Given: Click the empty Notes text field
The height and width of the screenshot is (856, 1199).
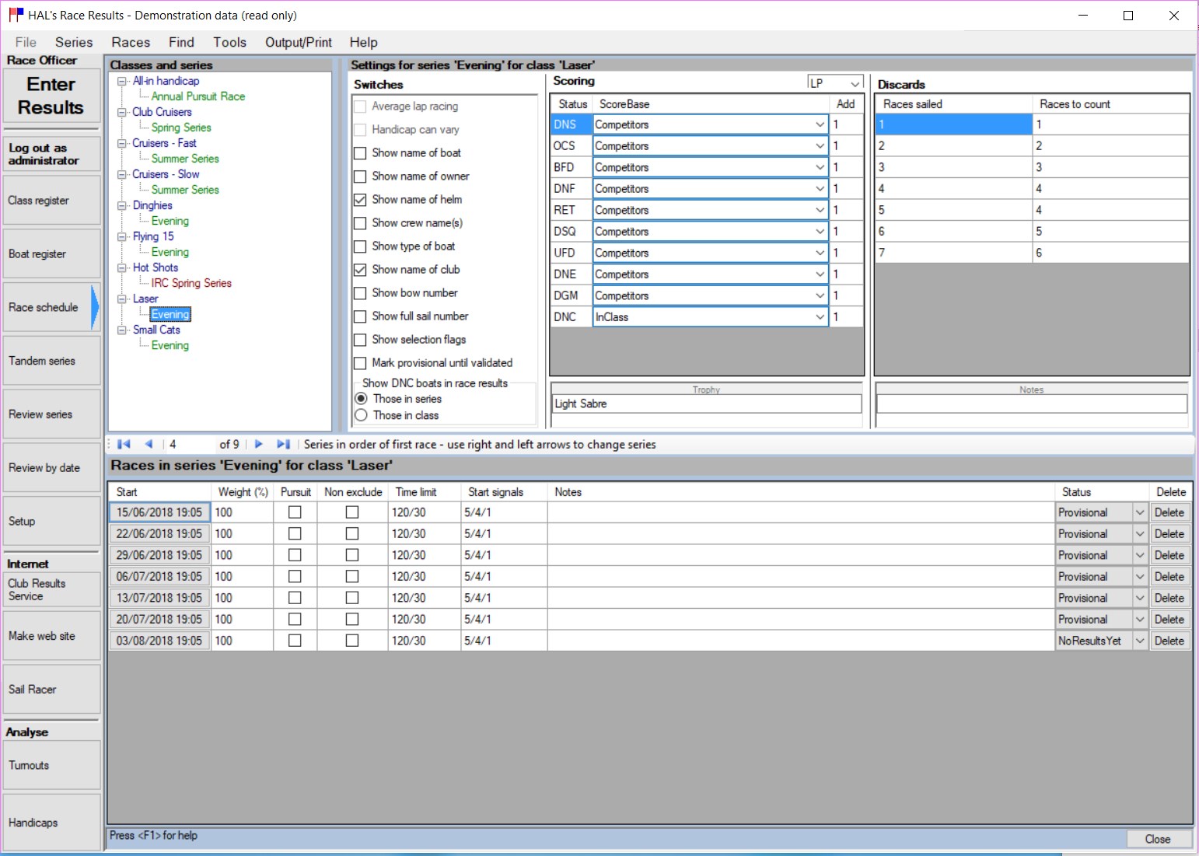Looking at the screenshot, I should click(x=1032, y=404).
